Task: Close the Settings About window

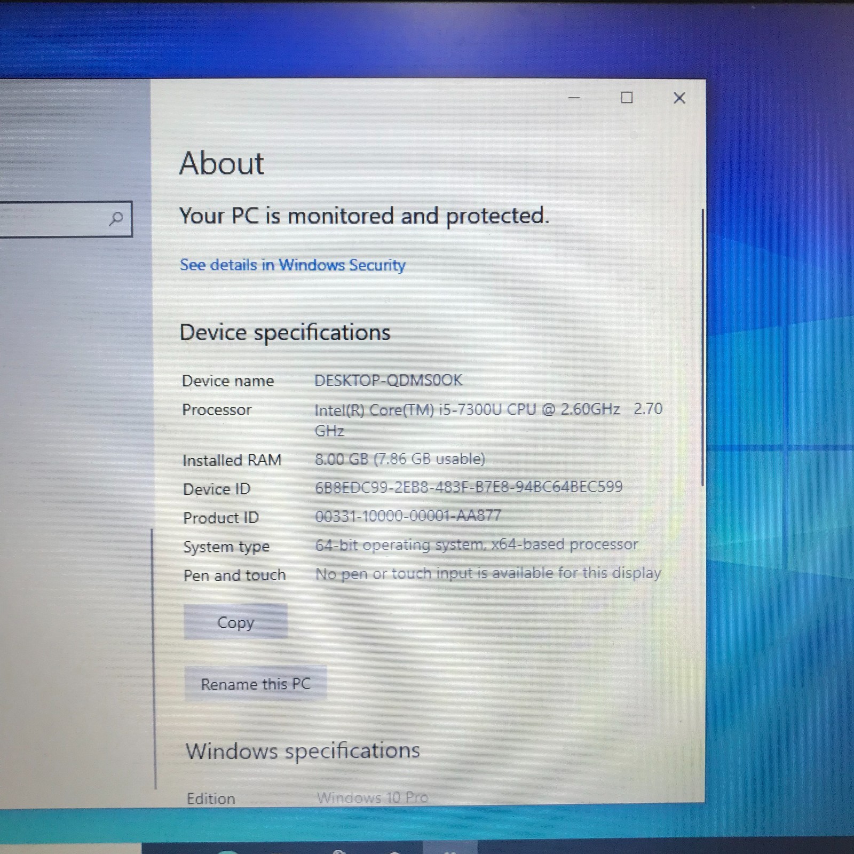Action: [679, 98]
